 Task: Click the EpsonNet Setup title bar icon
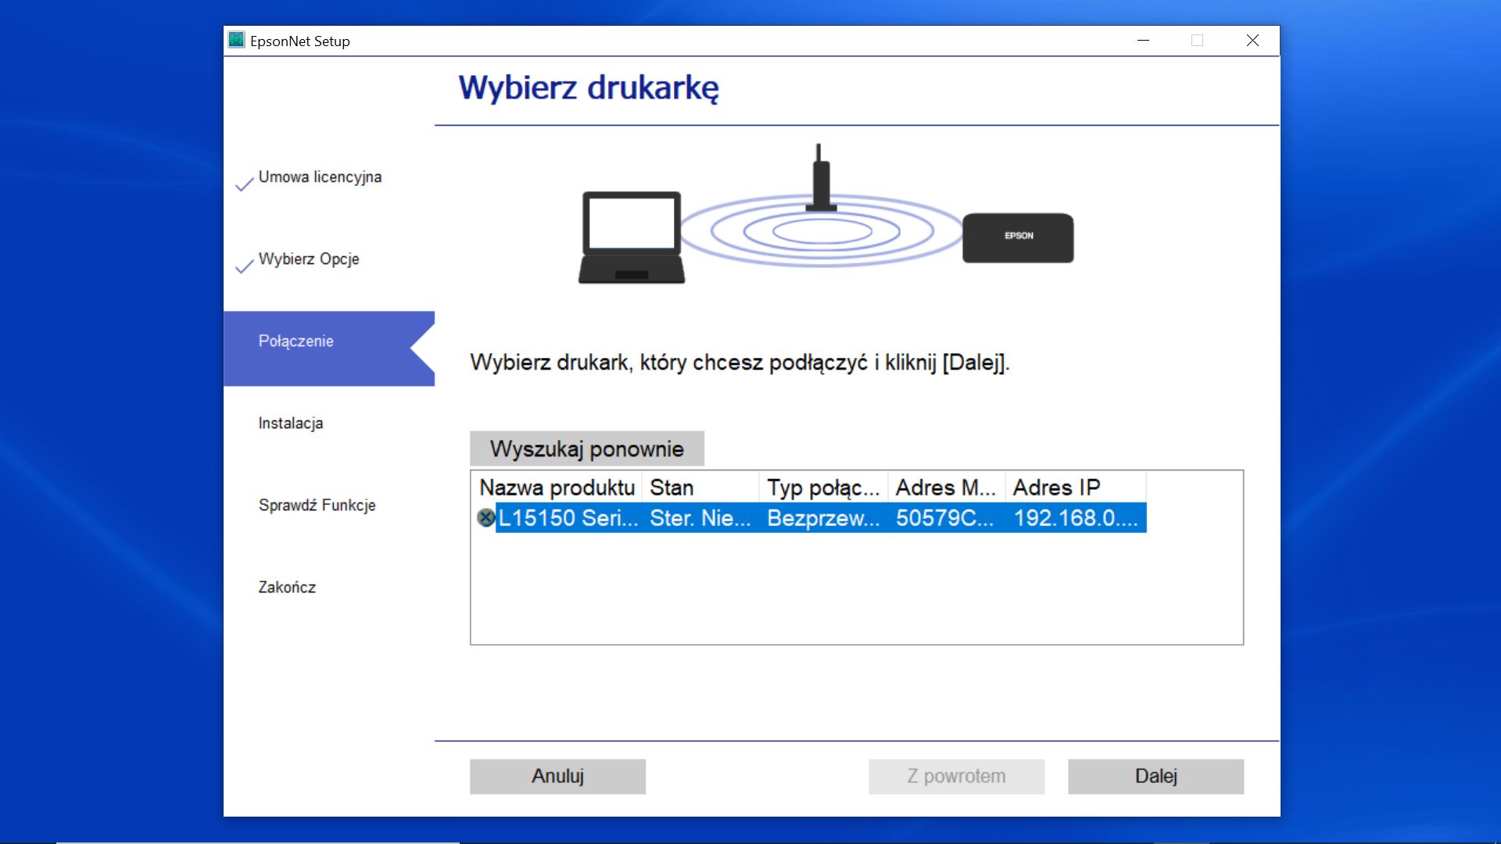(235, 40)
